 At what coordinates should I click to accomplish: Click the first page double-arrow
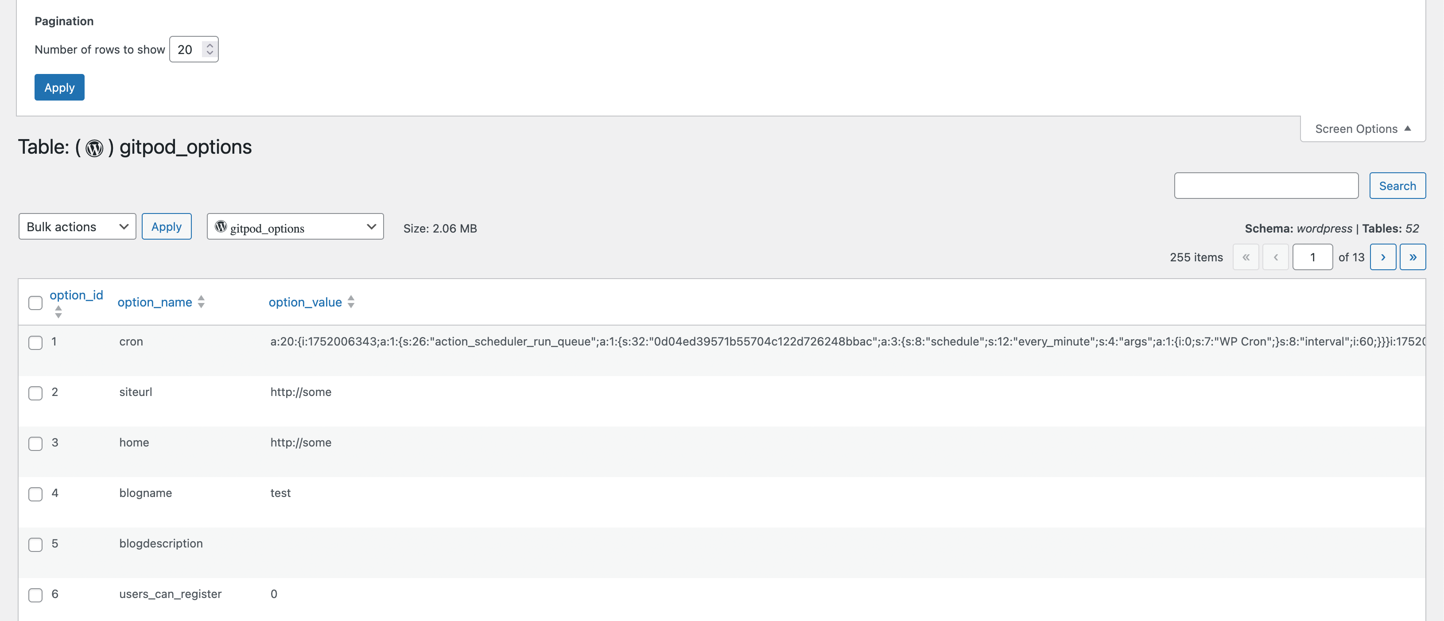[x=1246, y=257]
